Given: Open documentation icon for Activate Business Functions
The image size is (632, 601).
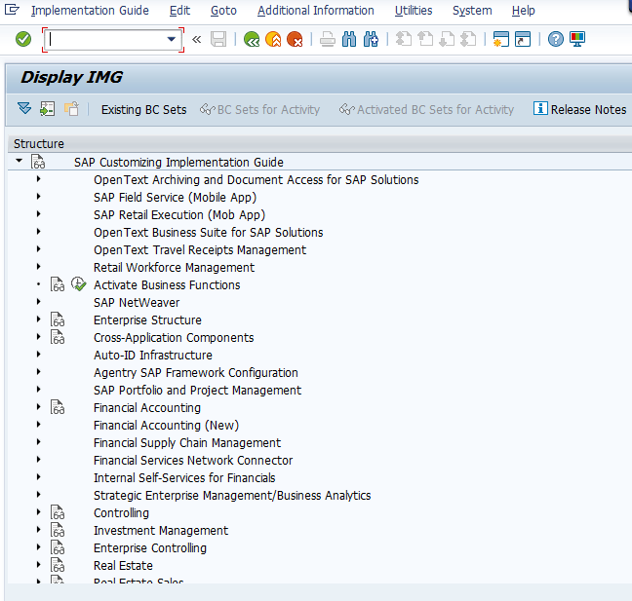Looking at the screenshot, I should point(58,284).
